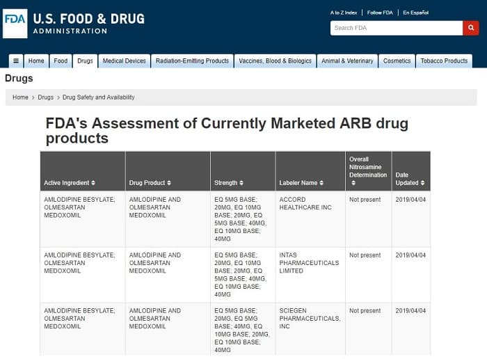Sort by Active Ingredient arrows

[93, 183]
